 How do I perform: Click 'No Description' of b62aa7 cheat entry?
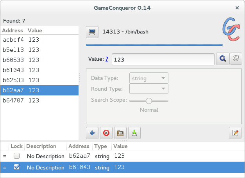(x=46, y=156)
